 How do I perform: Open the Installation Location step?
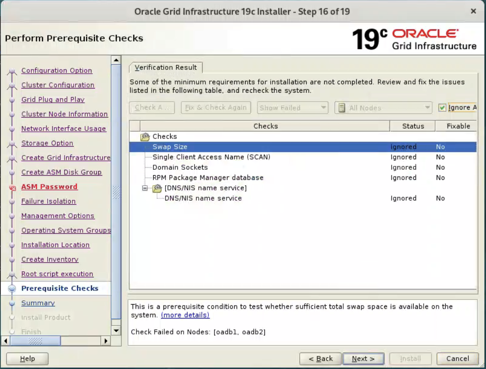pos(56,245)
